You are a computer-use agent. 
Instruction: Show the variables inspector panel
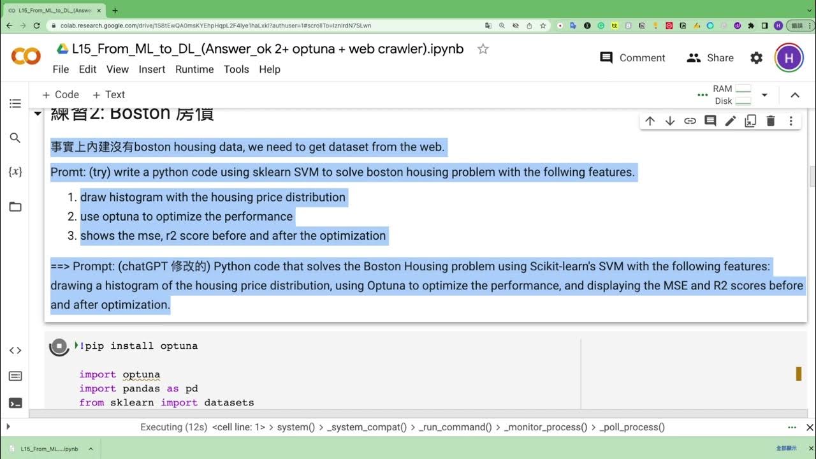(x=15, y=171)
